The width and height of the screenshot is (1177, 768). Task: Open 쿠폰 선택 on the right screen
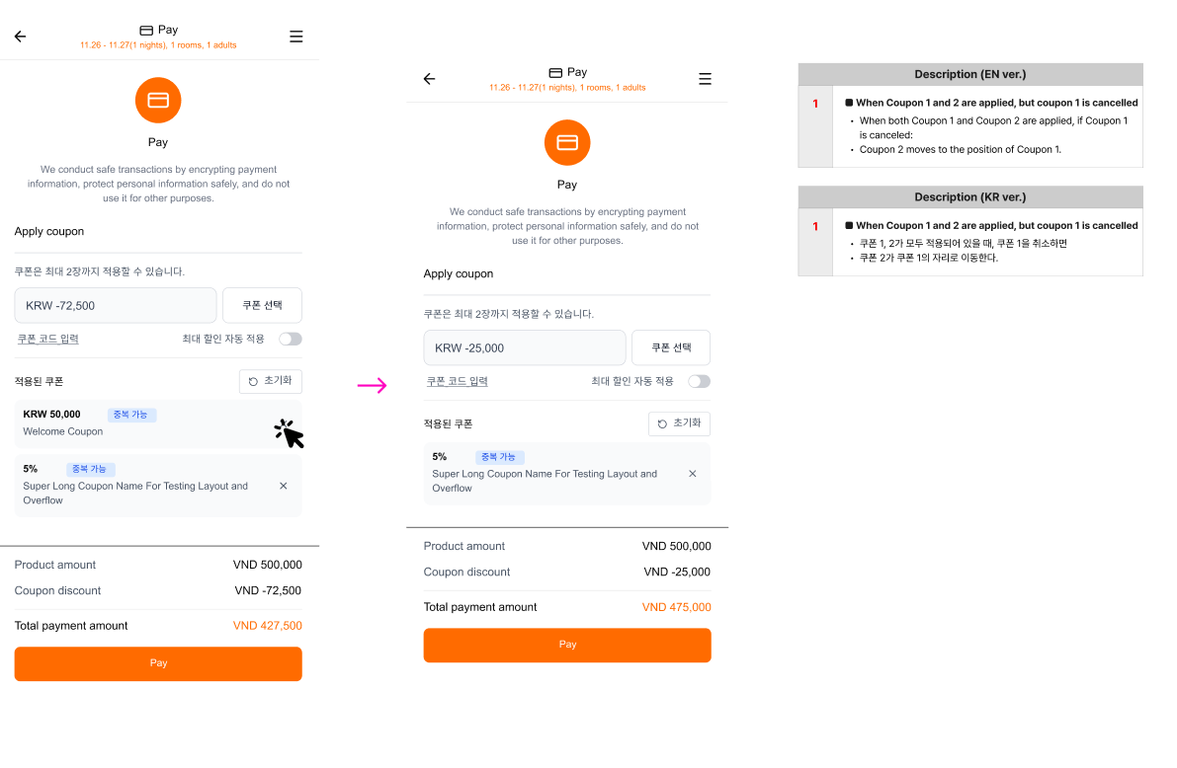(x=671, y=347)
